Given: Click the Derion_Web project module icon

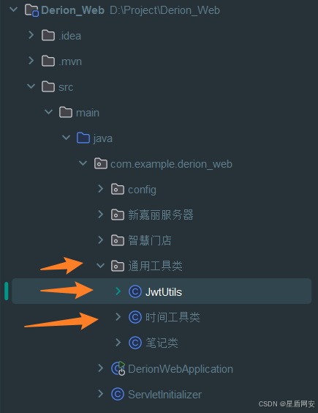Looking at the screenshot, I should pyautogui.click(x=32, y=10).
